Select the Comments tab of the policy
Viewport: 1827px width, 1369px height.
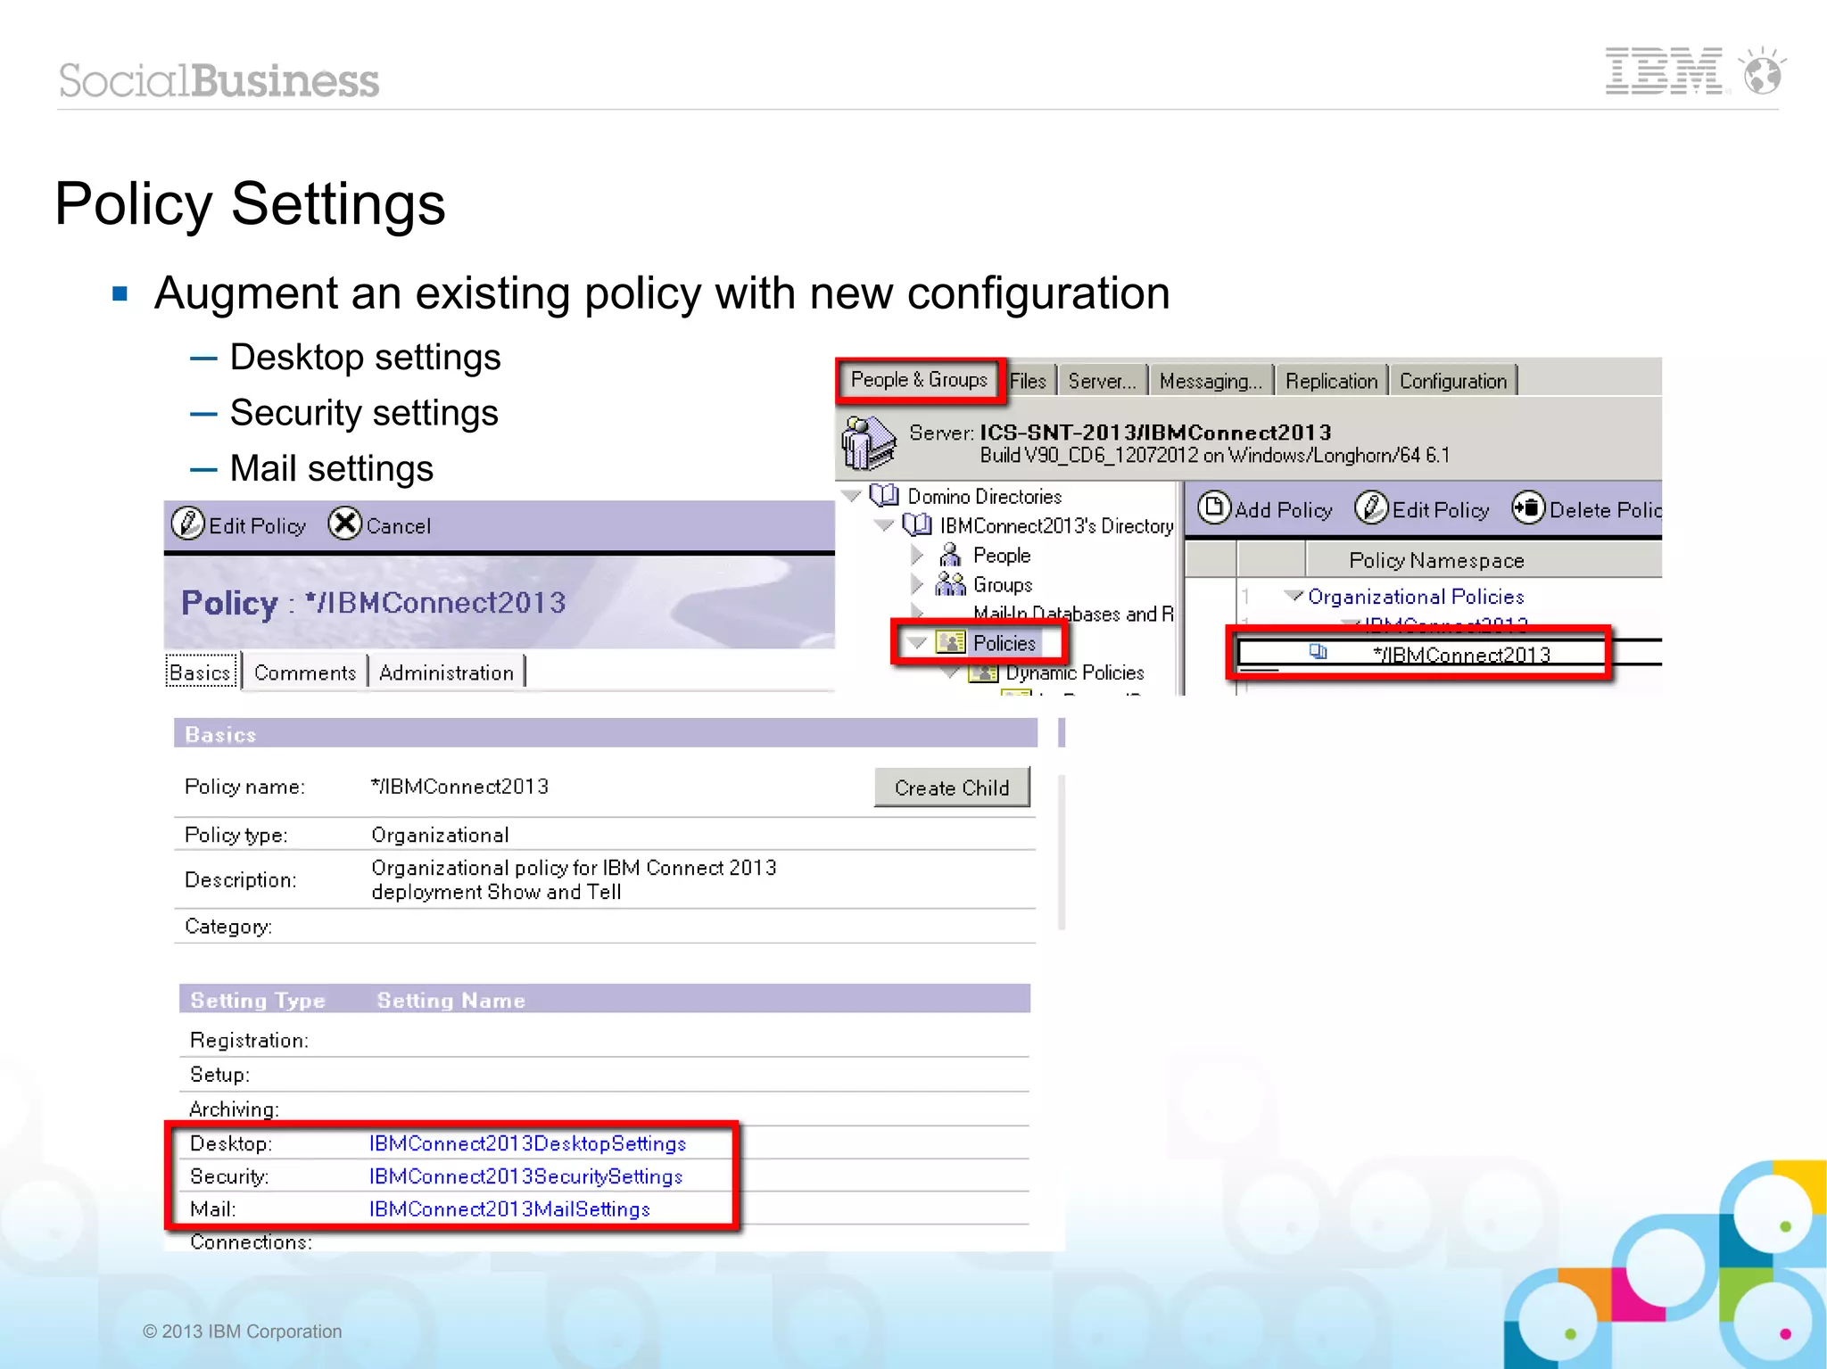pyautogui.click(x=305, y=672)
